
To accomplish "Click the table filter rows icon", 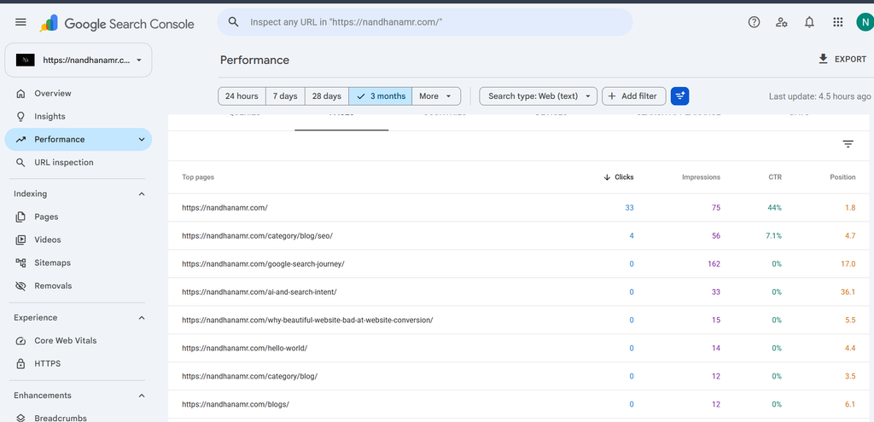I will point(848,144).
